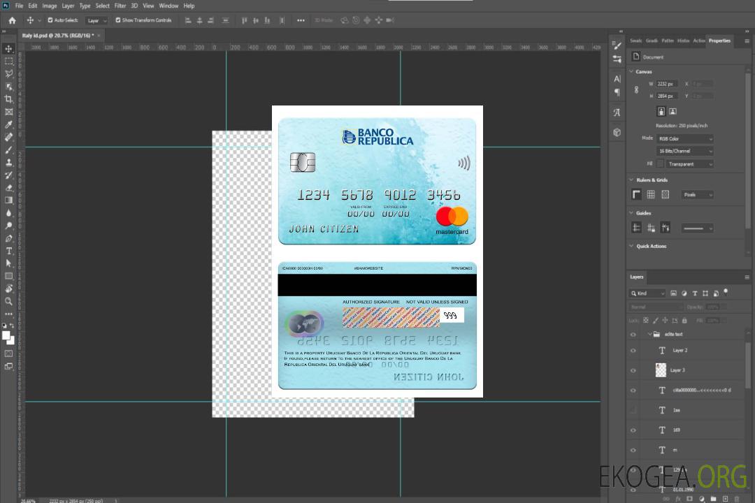The image size is (755, 503).
Task: Lock all icon in Layers panel
Action: point(684,320)
